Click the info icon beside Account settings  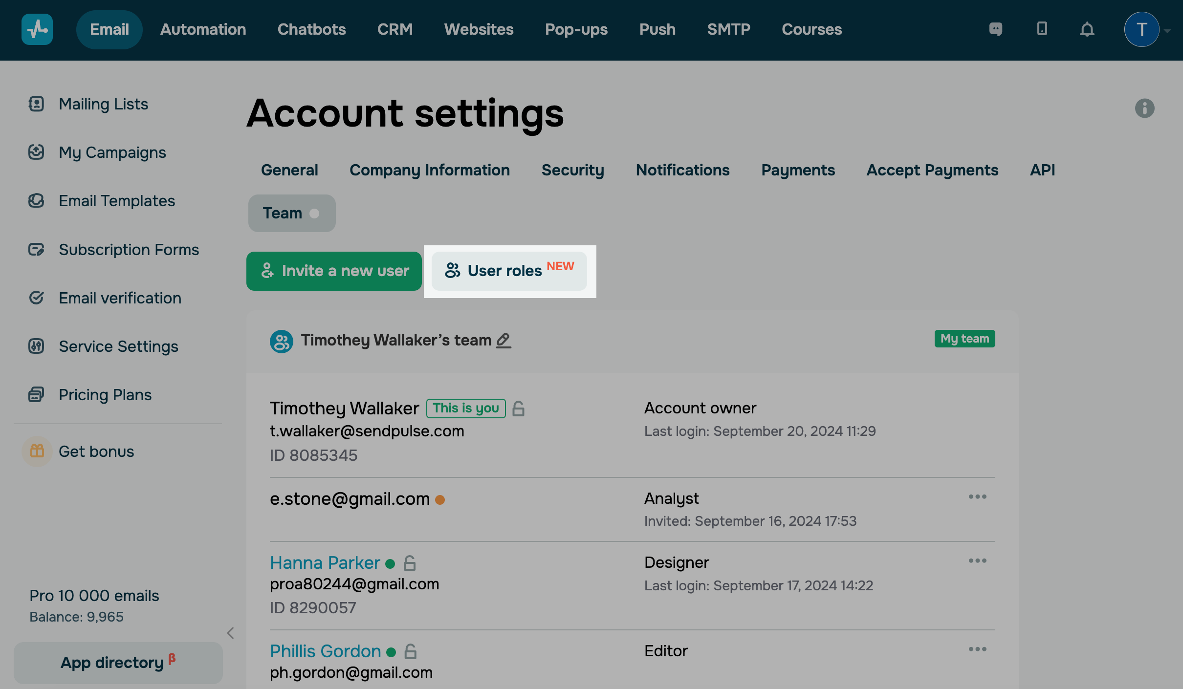1144,108
